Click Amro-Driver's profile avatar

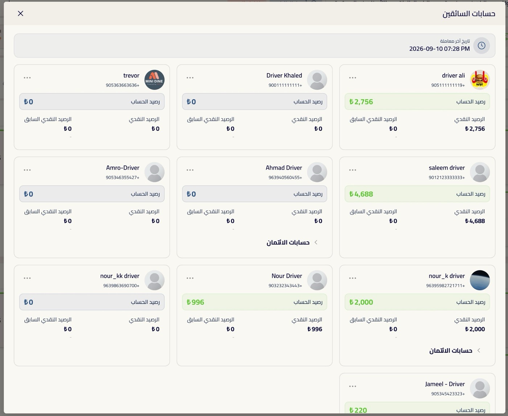(155, 172)
